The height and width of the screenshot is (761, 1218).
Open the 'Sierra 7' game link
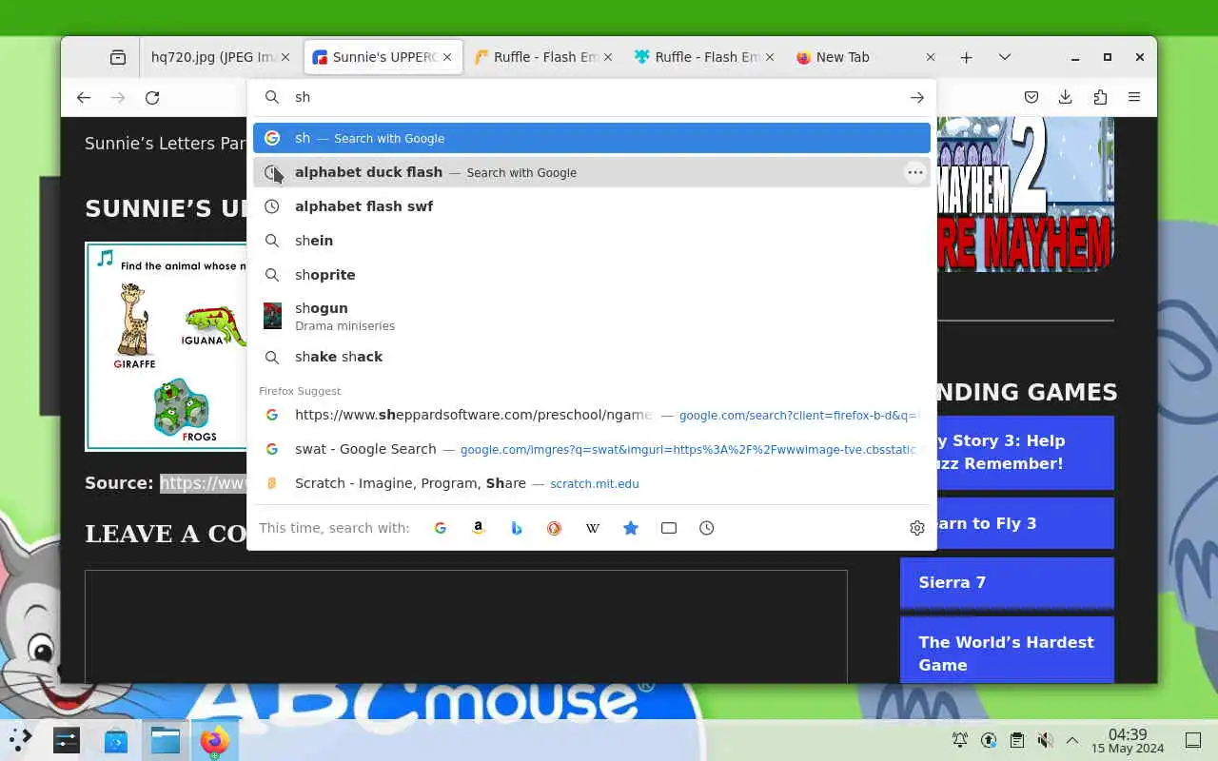pos(1007,582)
